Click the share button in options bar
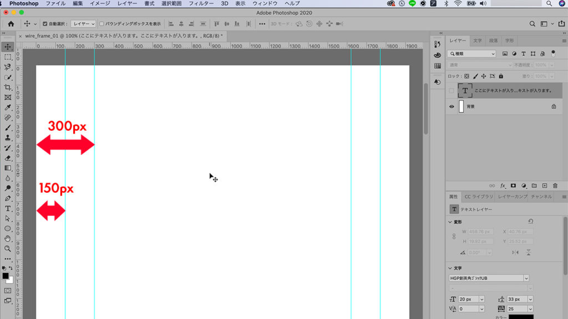Viewport: 568px width, 319px height. pyautogui.click(x=561, y=23)
